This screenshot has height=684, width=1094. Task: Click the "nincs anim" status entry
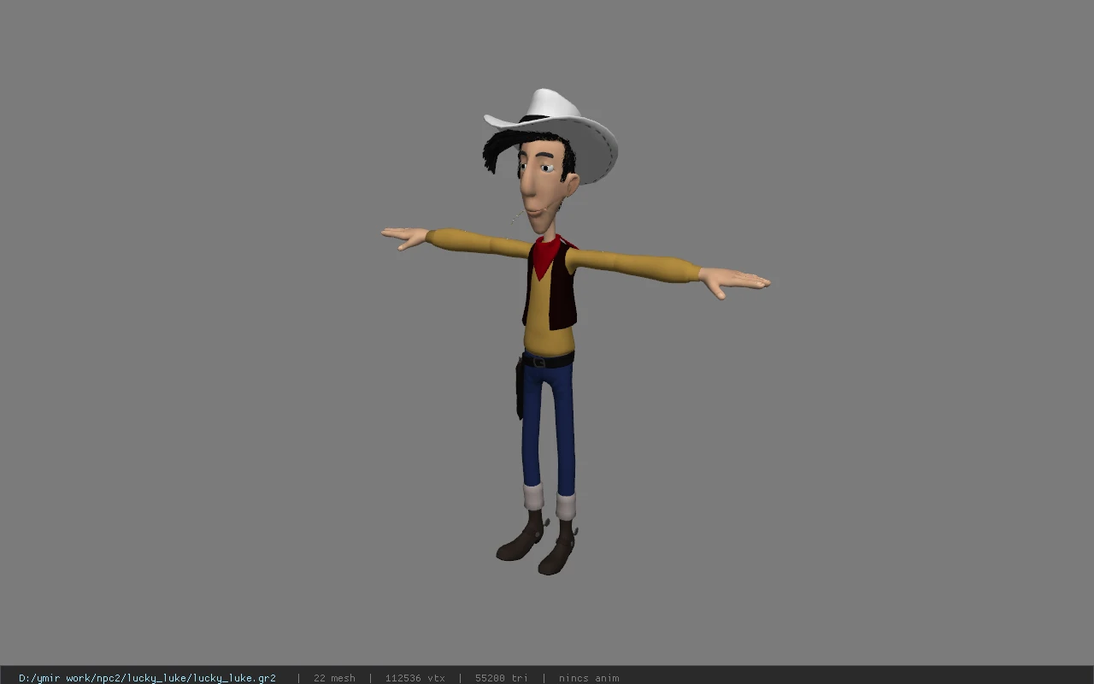[589, 678]
